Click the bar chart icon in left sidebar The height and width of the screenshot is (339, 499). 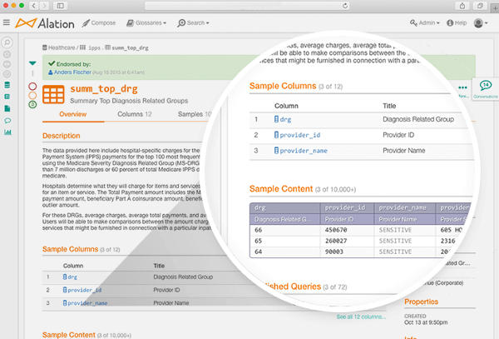(7, 132)
